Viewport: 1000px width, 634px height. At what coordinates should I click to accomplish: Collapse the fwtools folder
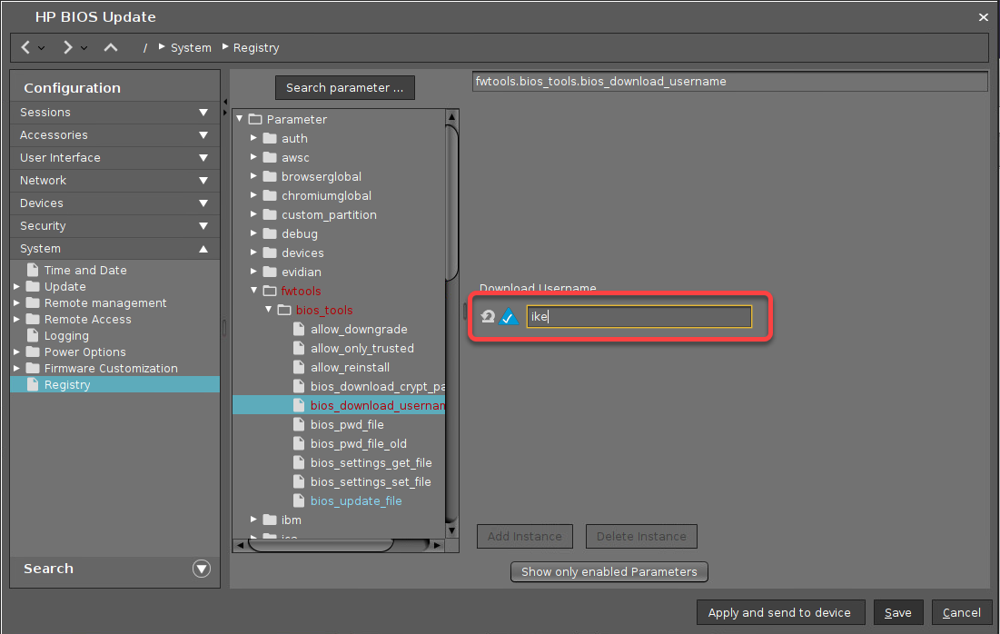254,291
